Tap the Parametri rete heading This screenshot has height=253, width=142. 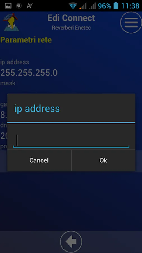[x=26, y=40]
